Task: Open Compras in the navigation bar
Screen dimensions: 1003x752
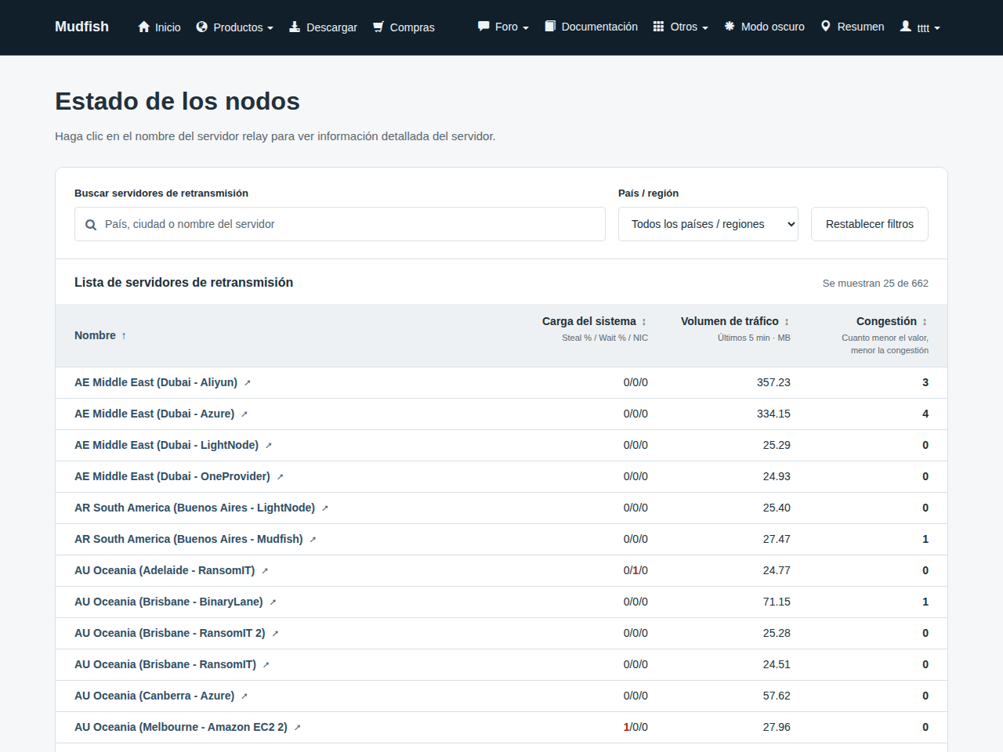Action: click(x=404, y=27)
